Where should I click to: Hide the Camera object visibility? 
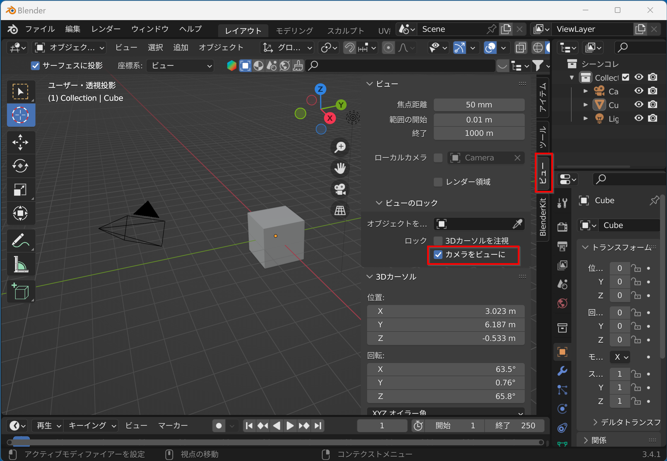pos(638,91)
